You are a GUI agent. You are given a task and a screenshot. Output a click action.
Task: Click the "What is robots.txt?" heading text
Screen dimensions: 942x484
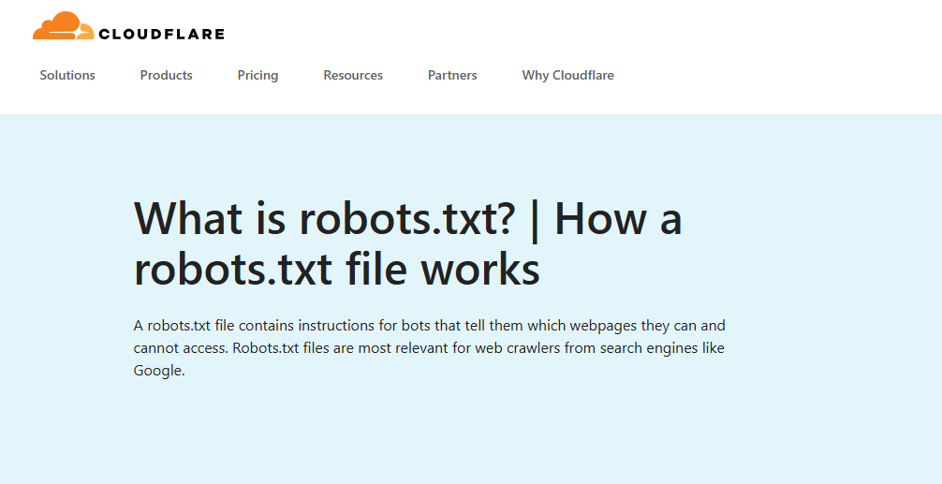[x=325, y=219]
